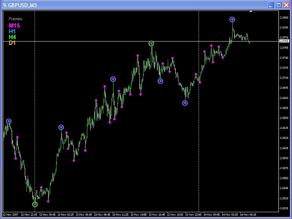Click the 14 Nov 00:45 time label

click(212, 214)
